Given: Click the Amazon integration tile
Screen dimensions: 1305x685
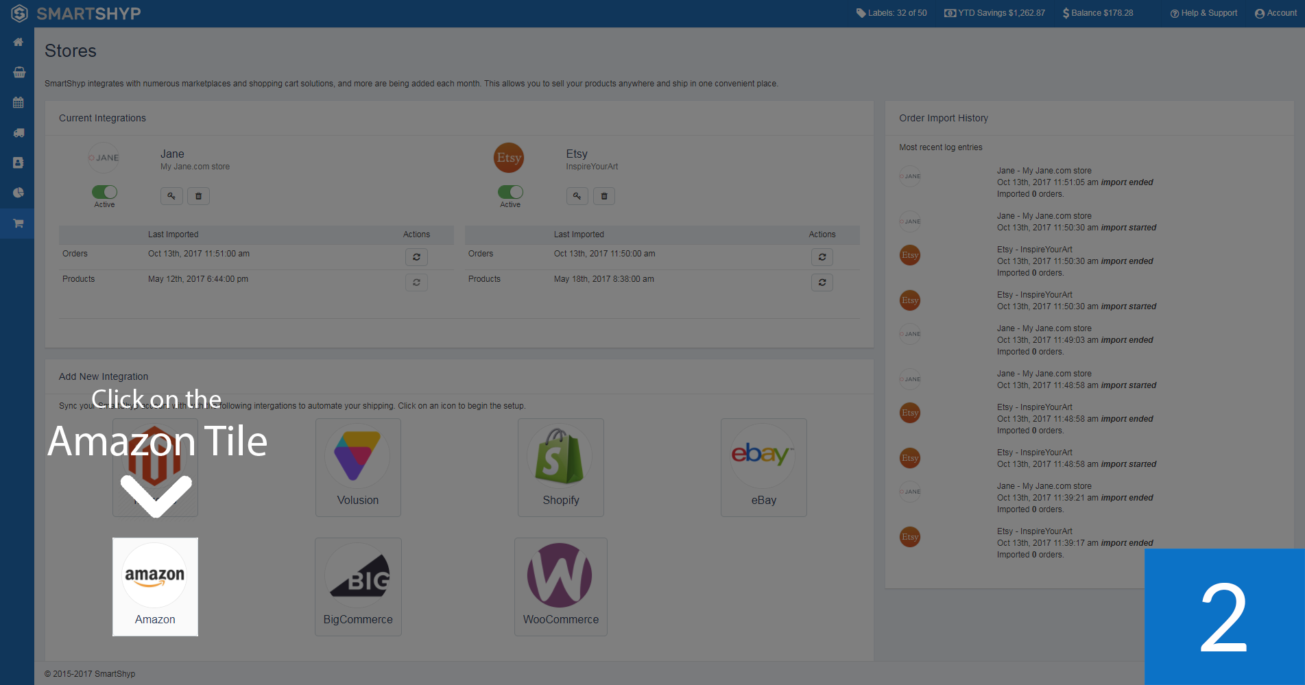Looking at the screenshot, I should pos(155,587).
